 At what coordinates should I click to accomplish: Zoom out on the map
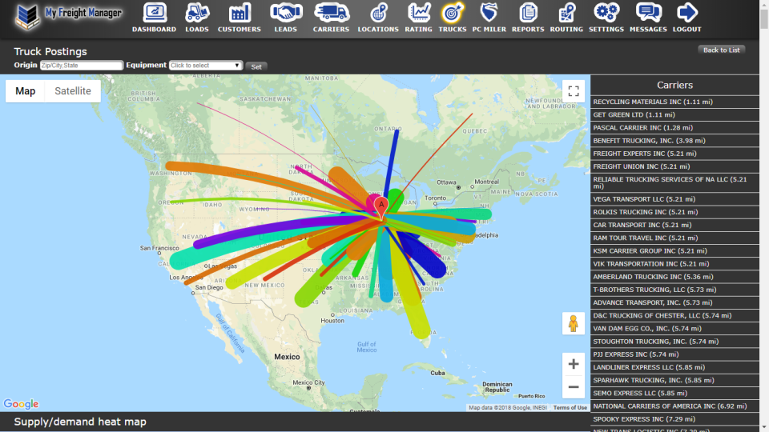[x=574, y=387]
